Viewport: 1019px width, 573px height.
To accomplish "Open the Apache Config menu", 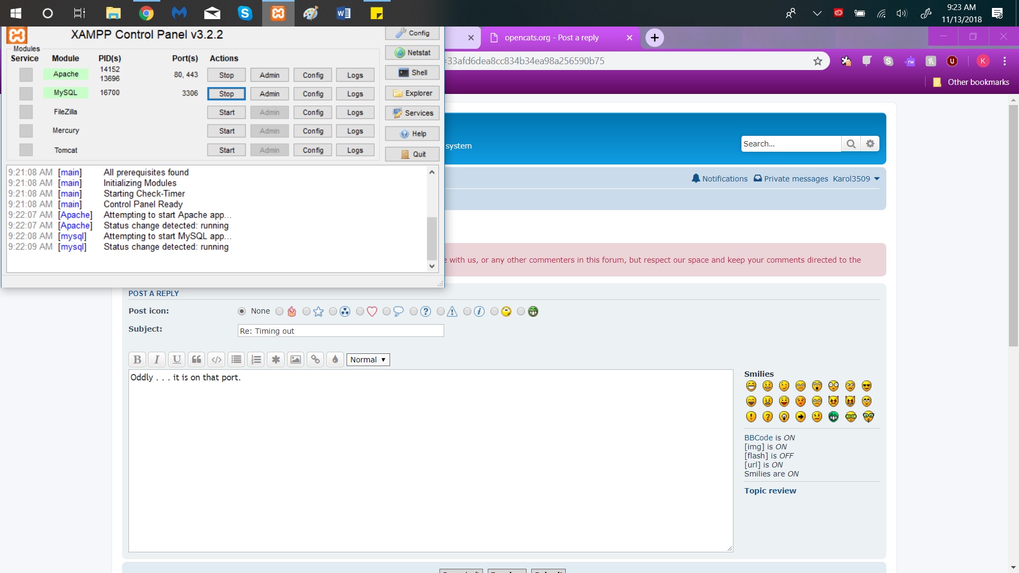I will (x=313, y=75).
